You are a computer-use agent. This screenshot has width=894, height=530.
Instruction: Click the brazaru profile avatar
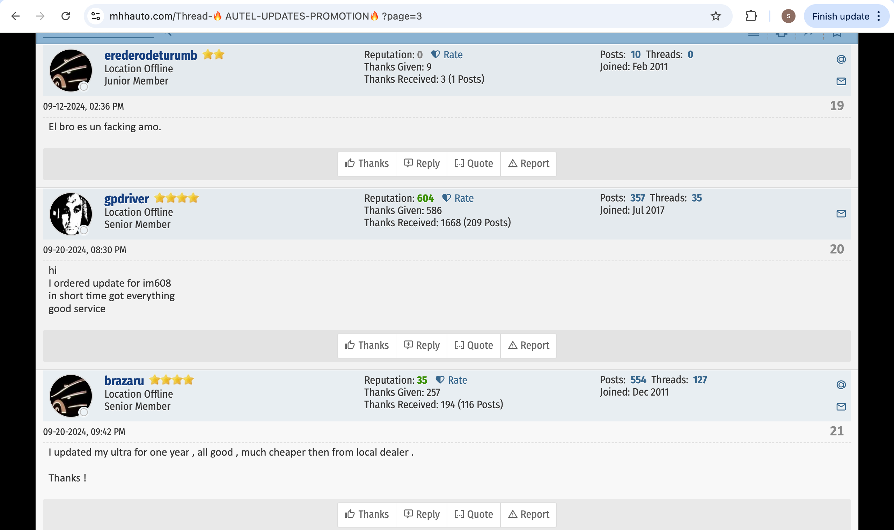click(x=71, y=396)
